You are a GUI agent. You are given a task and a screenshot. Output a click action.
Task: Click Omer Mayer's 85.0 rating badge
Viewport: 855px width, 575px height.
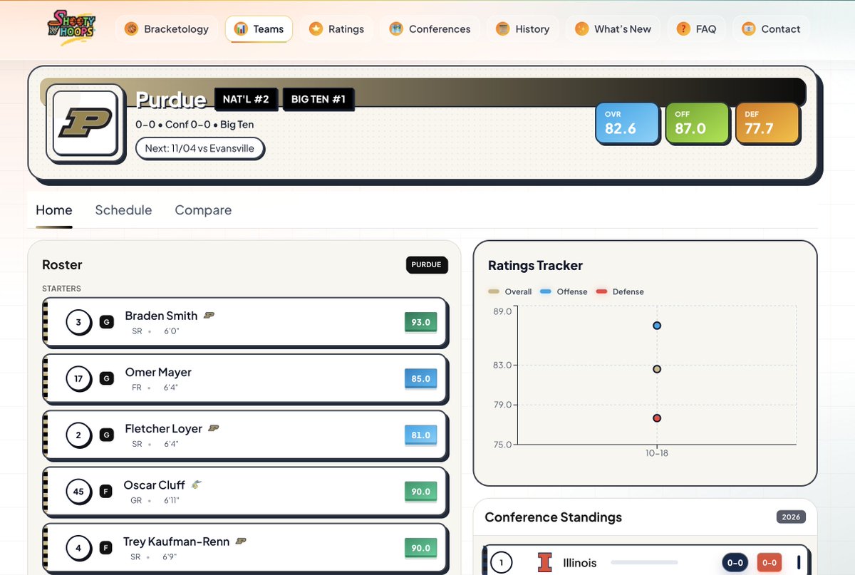point(420,379)
